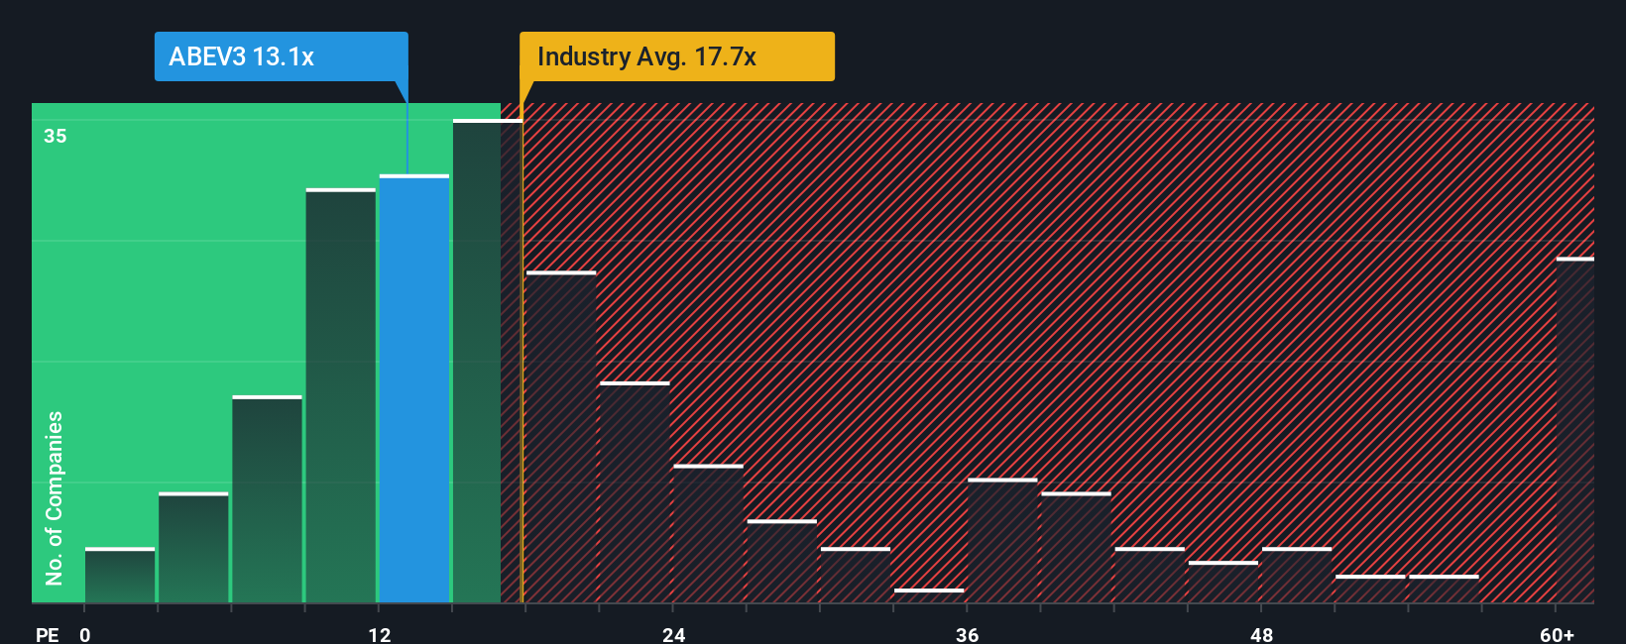
Task: Click the first bar at PE 0
Action: pyautogui.click(x=120, y=575)
